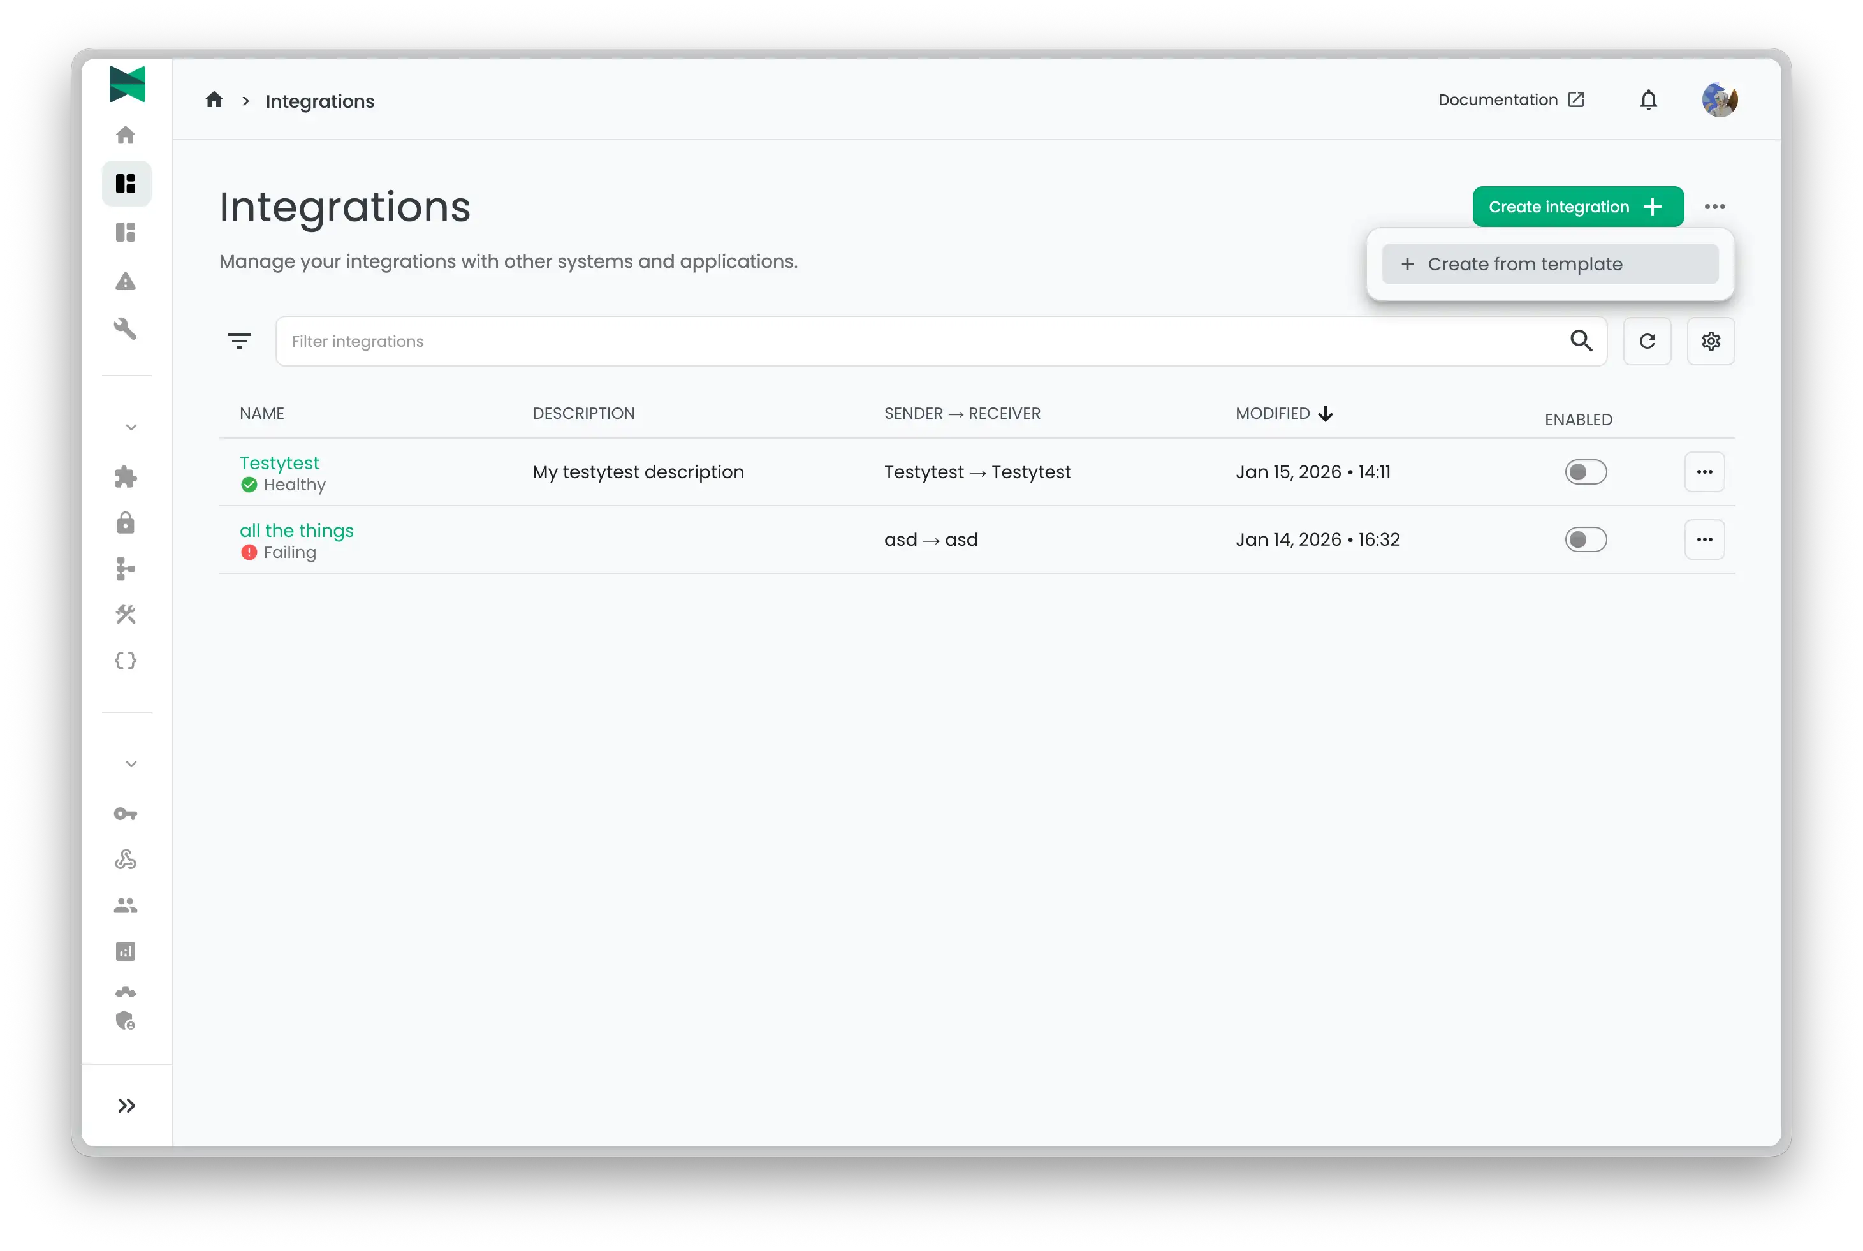Click the Create integration button
The height and width of the screenshot is (1251, 1863).
coord(1577,206)
